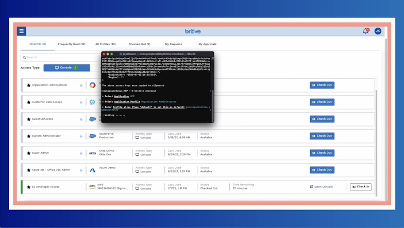Screen dimensions: 404x228
Task: Check out System Administrator profile
Action: [322, 136]
